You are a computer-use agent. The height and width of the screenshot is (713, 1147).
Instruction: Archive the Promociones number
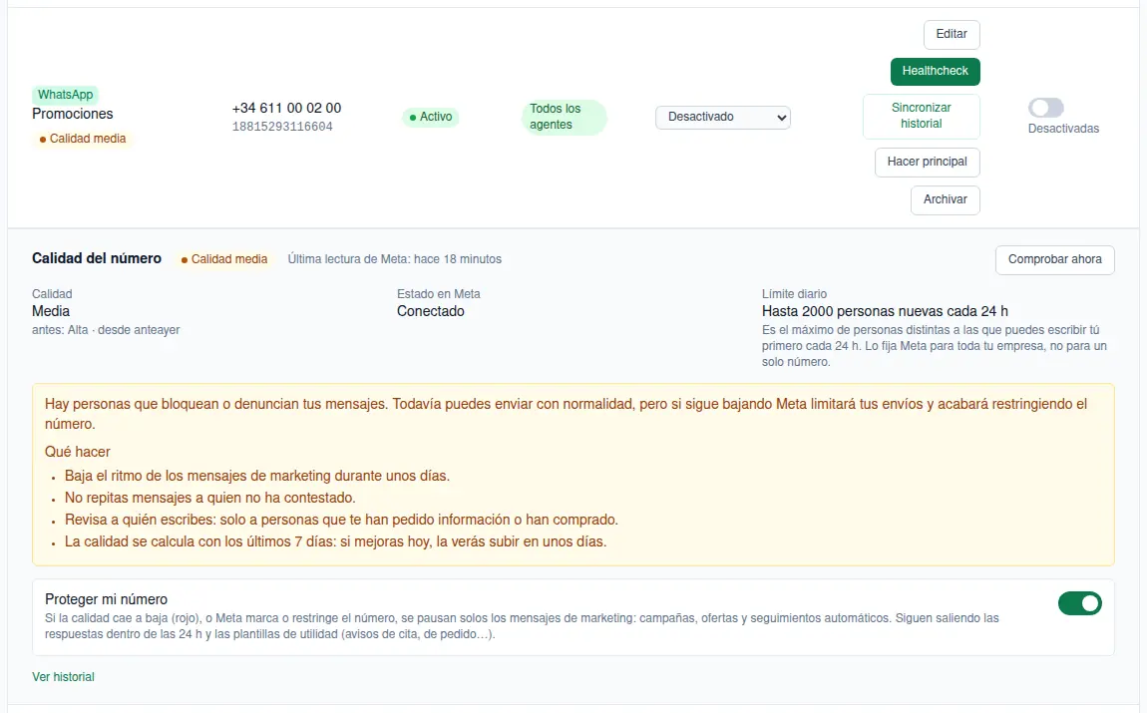946,199
